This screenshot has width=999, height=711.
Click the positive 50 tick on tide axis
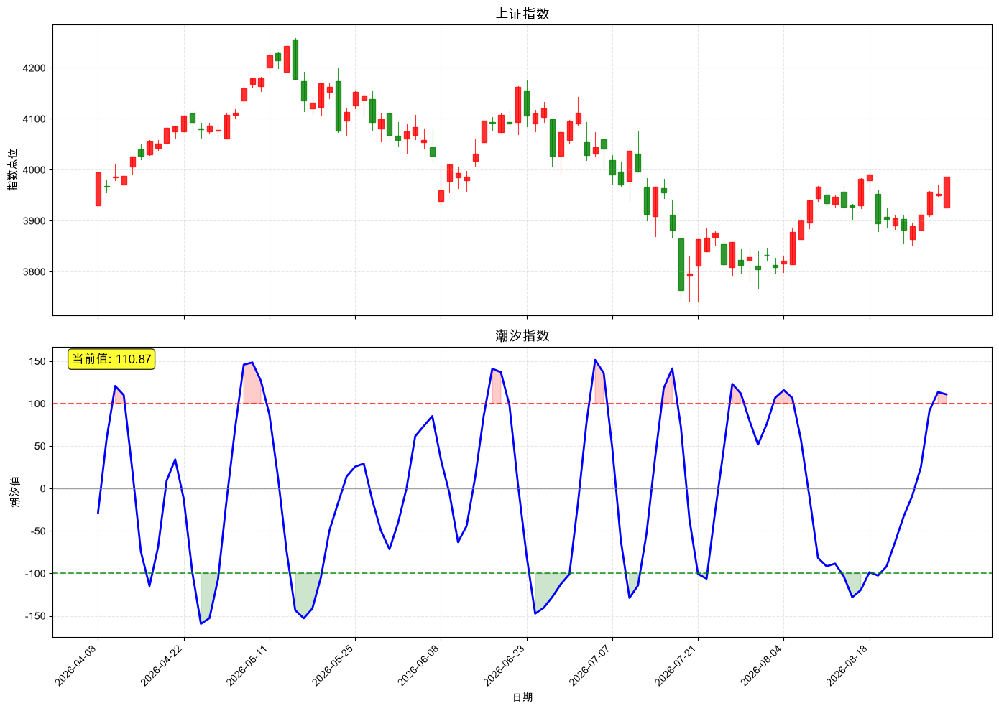(40, 447)
